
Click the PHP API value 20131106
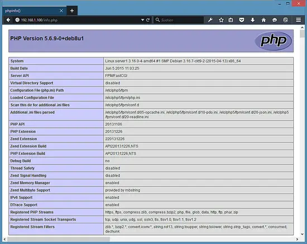click(x=113, y=124)
